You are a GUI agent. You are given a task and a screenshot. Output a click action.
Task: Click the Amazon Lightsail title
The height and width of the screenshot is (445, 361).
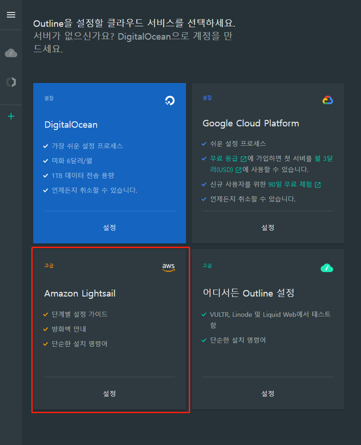tap(80, 293)
